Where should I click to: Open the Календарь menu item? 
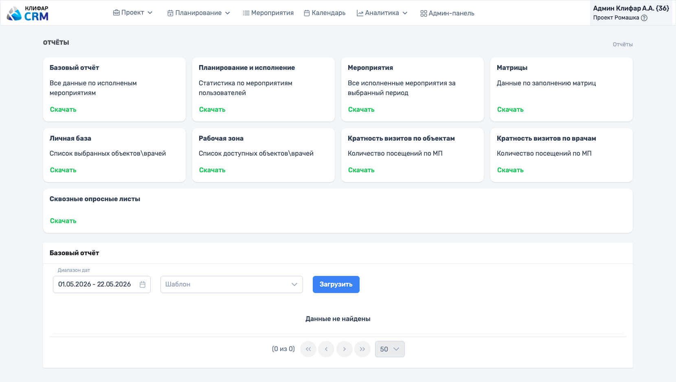click(x=325, y=13)
